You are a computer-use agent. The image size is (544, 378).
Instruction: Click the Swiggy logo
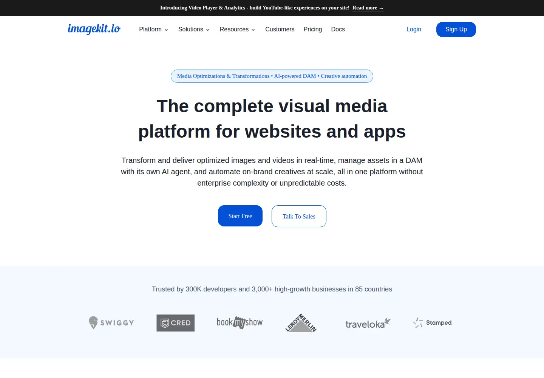tap(111, 323)
